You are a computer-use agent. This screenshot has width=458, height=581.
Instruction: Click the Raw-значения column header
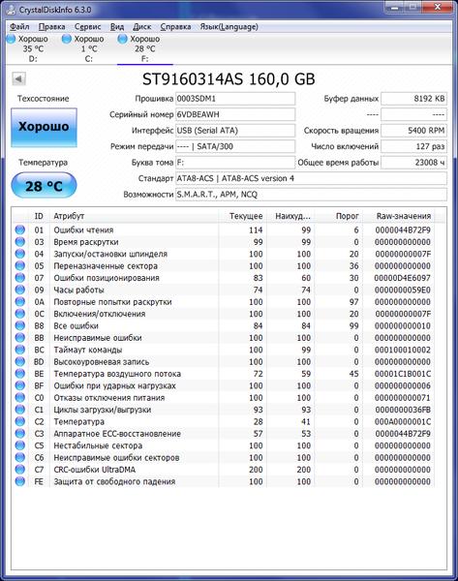(x=404, y=216)
